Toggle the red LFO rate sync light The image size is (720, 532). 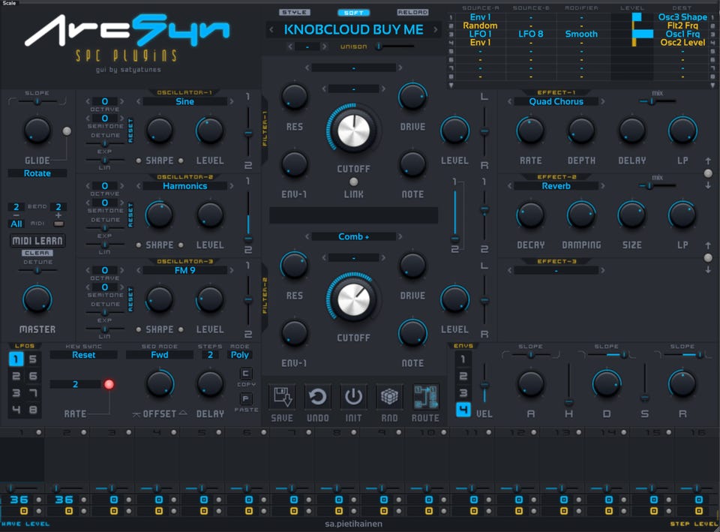[109, 384]
